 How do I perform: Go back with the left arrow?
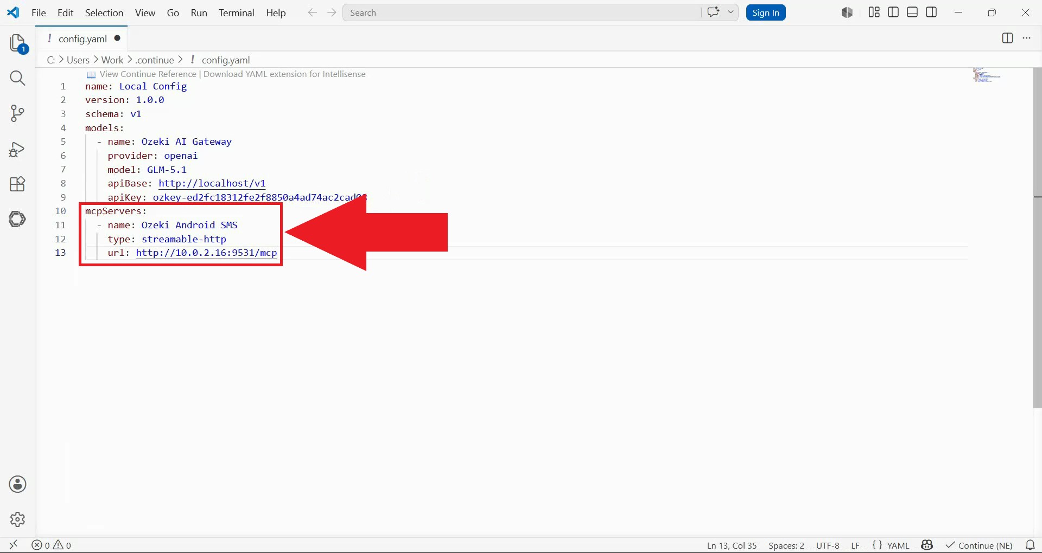click(312, 12)
